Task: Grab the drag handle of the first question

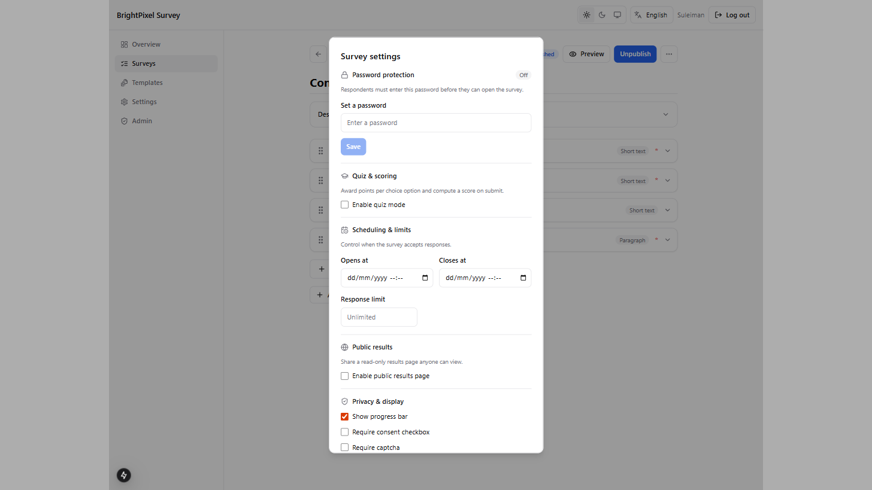Action: [321, 151]
